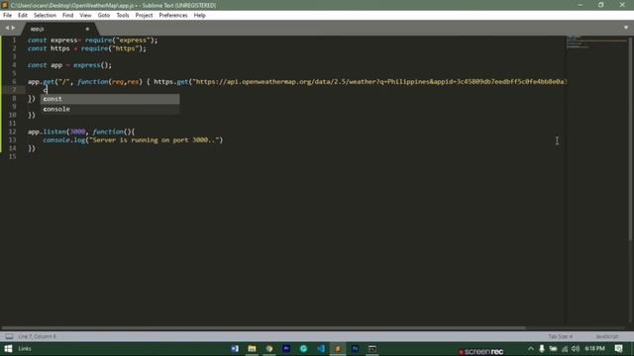
Task: Click the minimap code preview
Action: pyautogui.click(x=596, y=42)
